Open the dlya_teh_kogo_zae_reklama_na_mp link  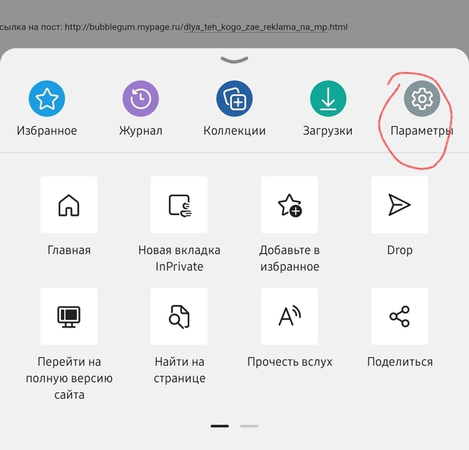255,27
